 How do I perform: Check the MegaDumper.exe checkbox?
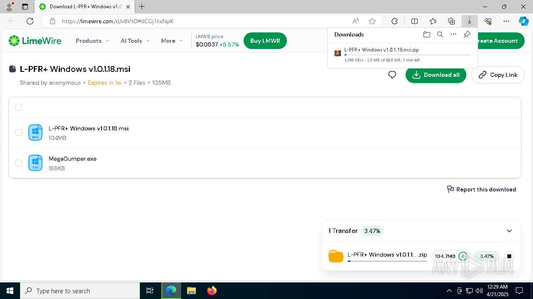tap(19, 163)
